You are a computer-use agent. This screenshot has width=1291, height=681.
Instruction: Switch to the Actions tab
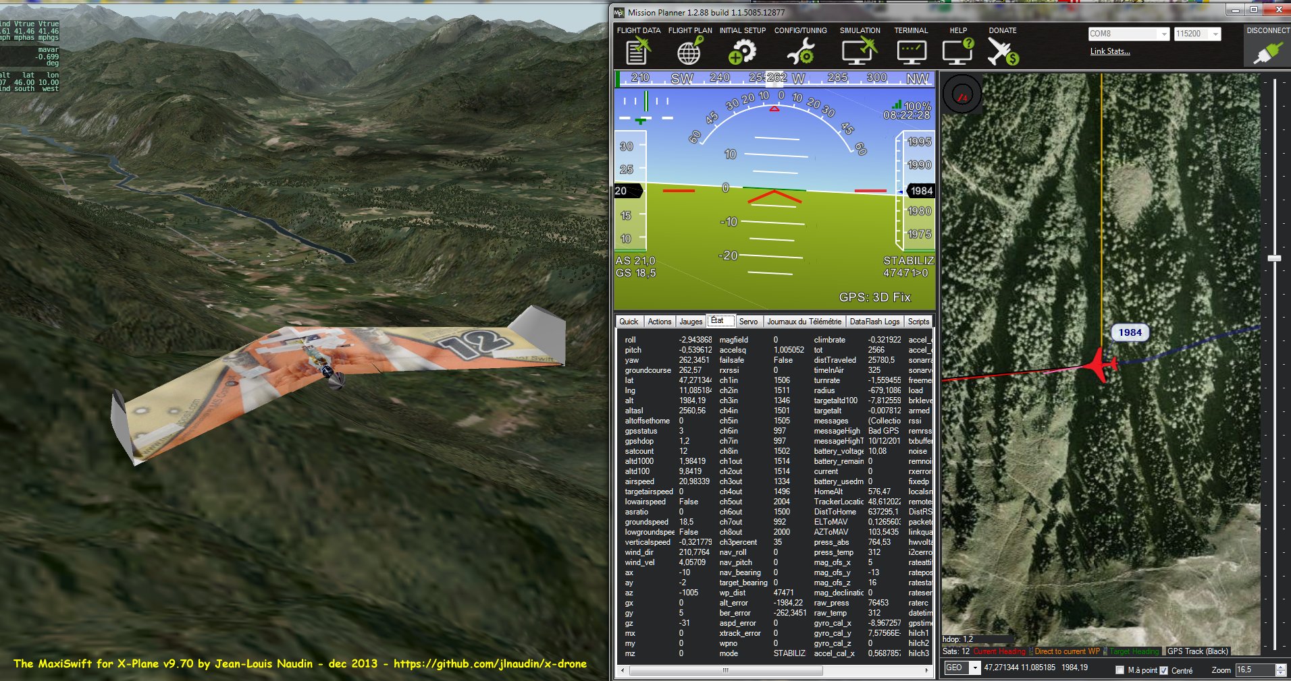[x=660, y=322]
